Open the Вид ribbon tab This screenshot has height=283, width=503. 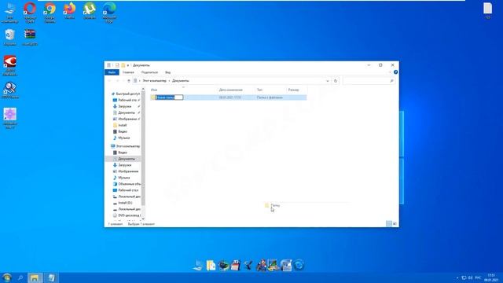tap(167, 72)
